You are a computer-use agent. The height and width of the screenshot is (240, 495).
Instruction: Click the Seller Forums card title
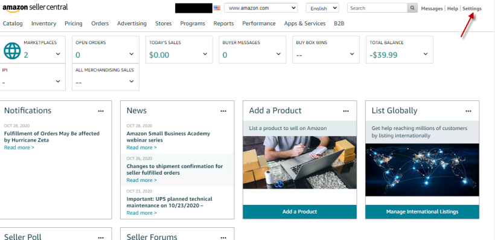(x=152, y=236)
